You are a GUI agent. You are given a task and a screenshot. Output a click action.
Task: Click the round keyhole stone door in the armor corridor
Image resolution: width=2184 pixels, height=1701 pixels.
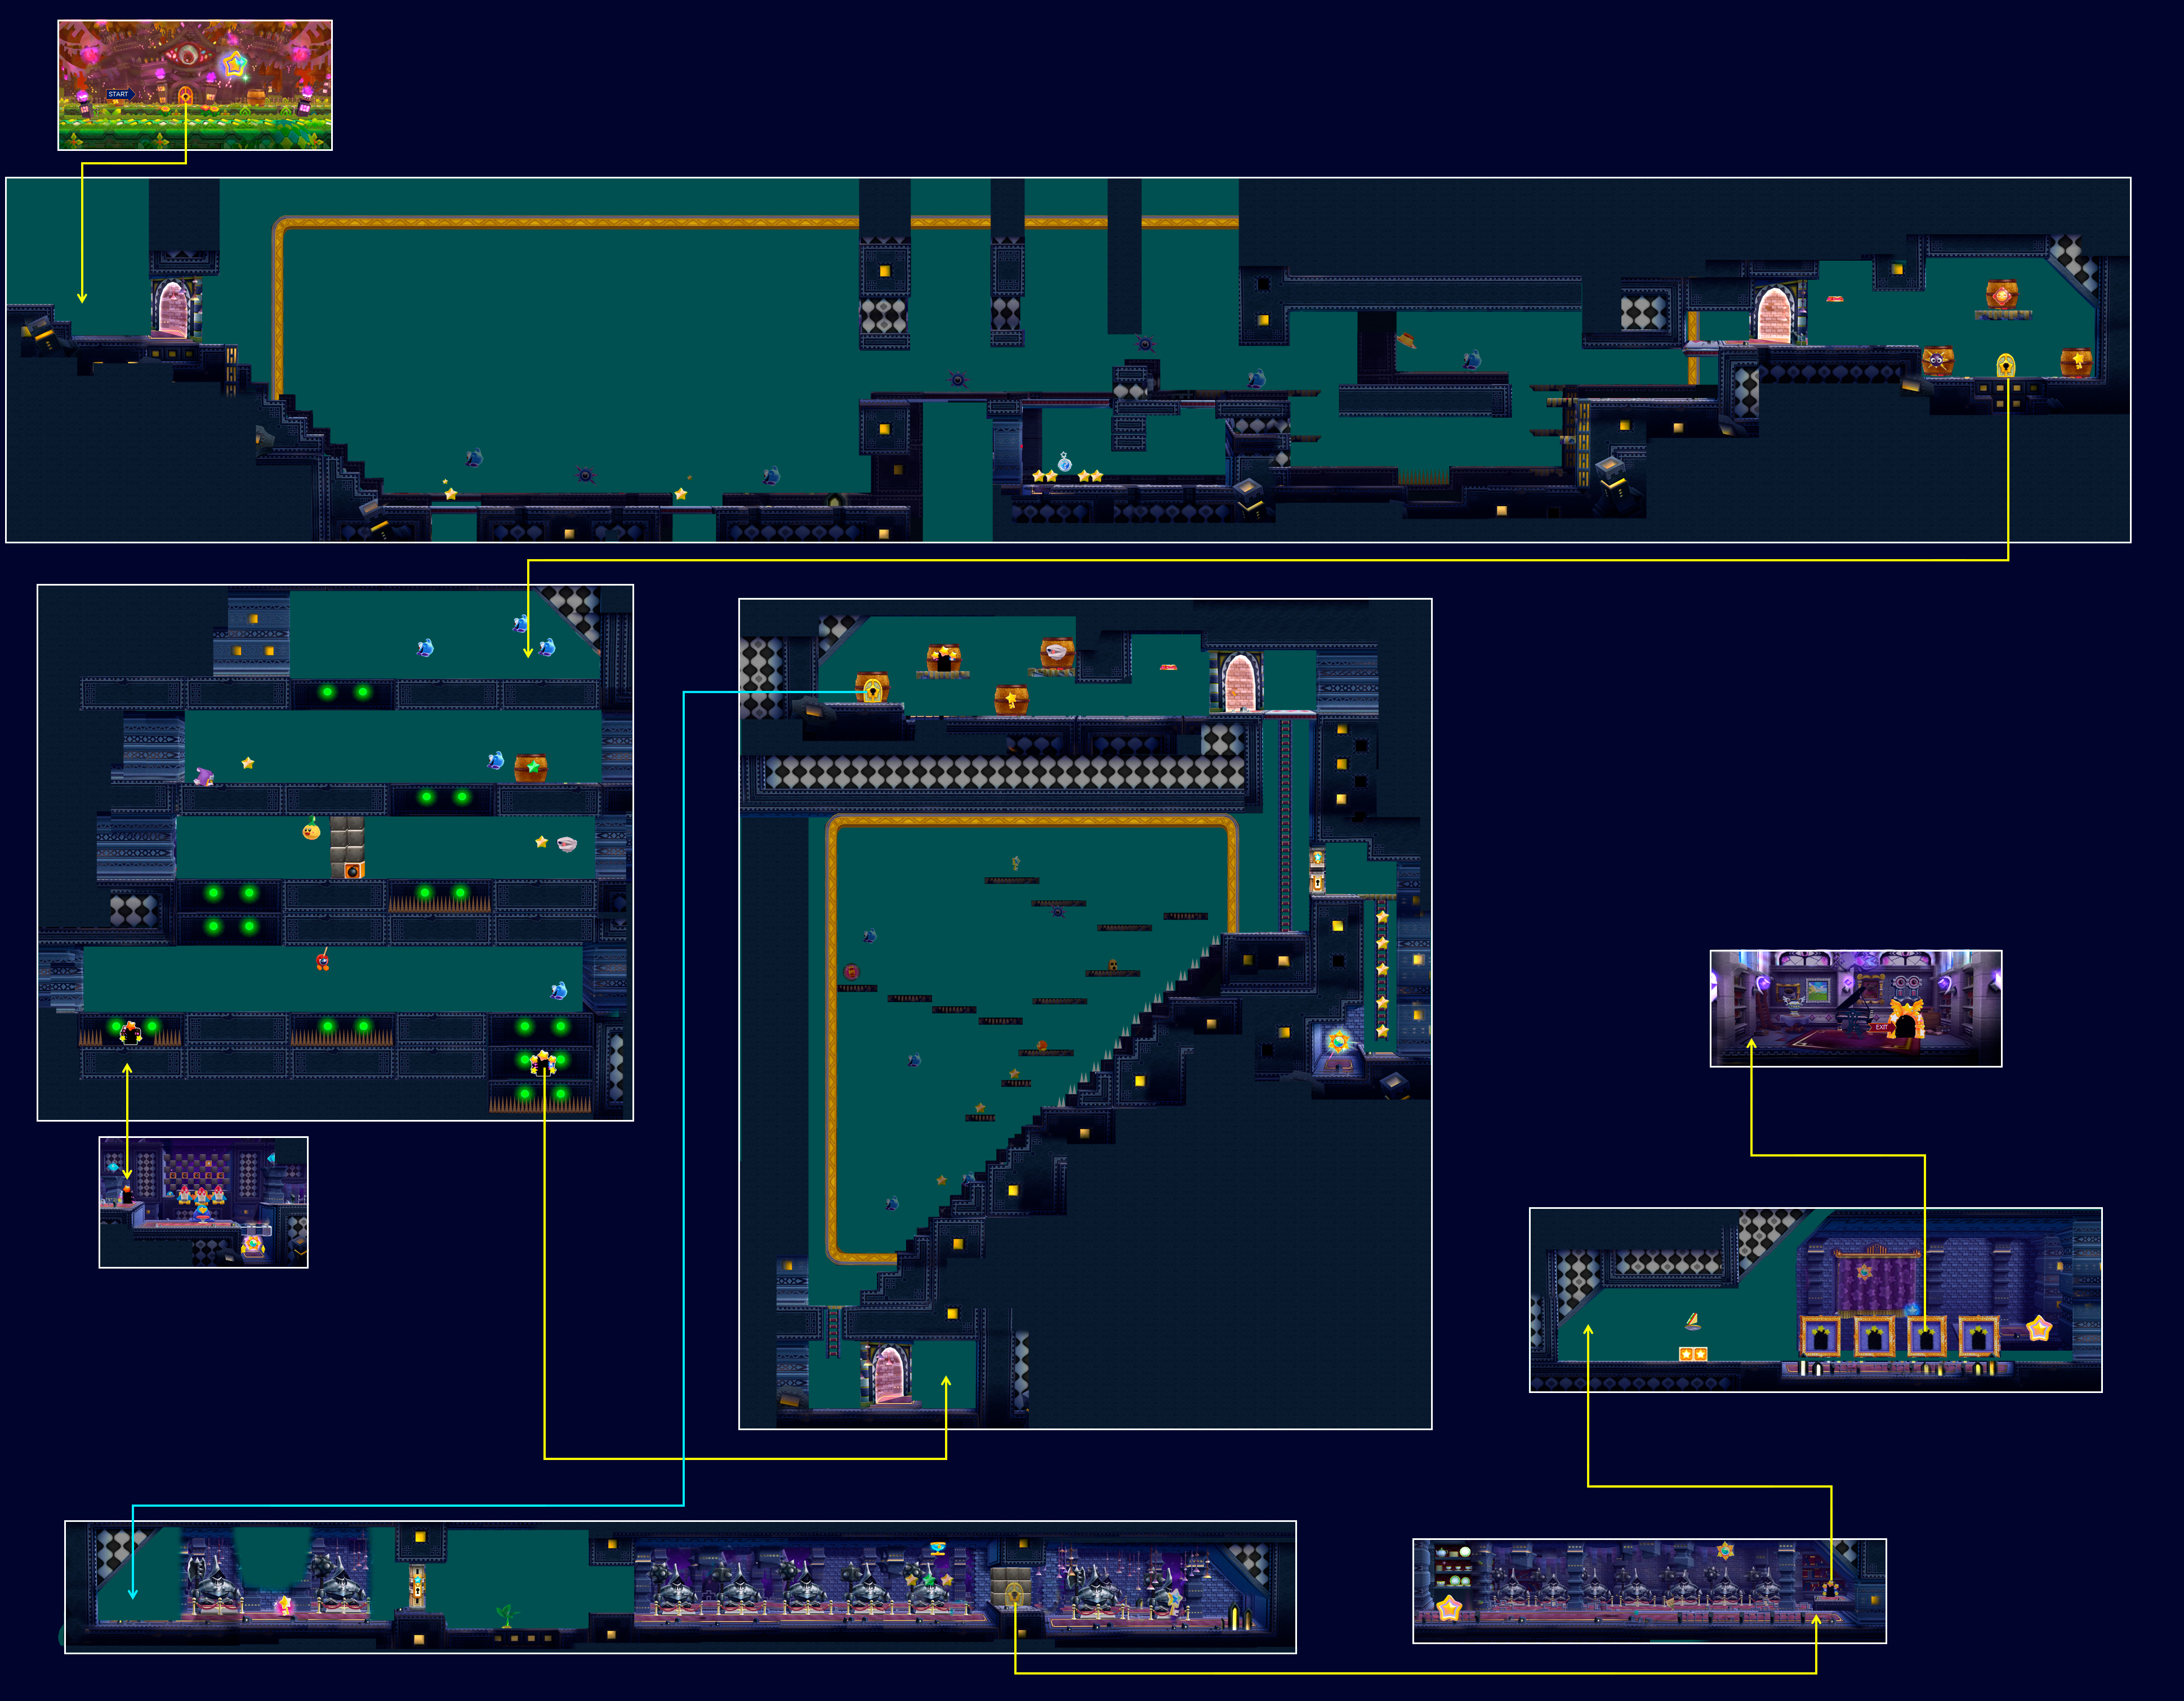tap(1014, 1593)
